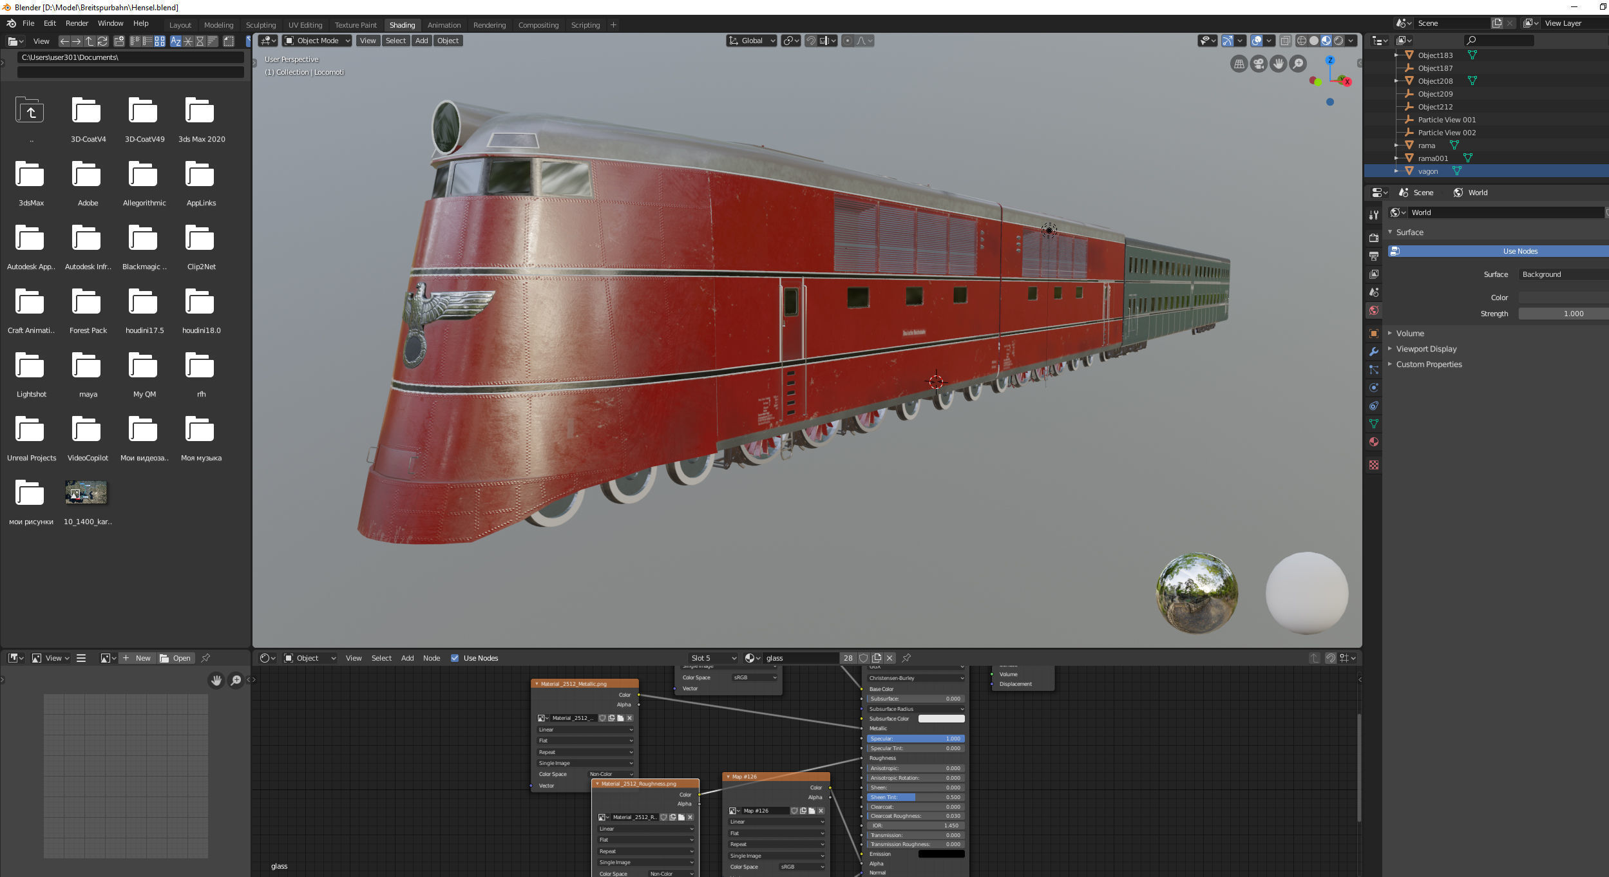Toggle perspective/orthographic grid view button

(x=1239, y=64)
